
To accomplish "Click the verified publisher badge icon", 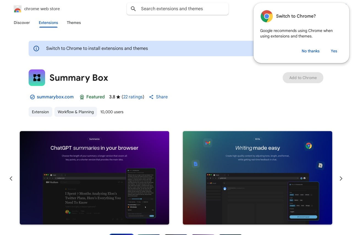I will pyautogui.click(x=32, y=97).
